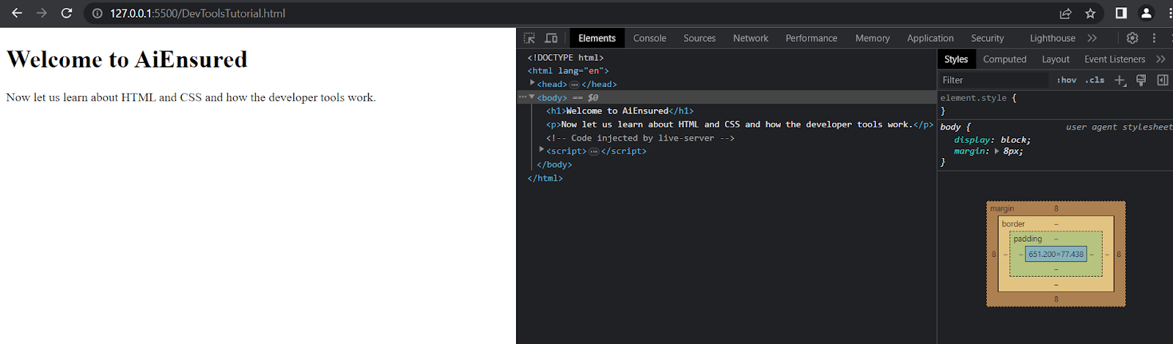The height and width of the screenshot is (344, 1173).
Task: Select the html lang="en" node
Action: click(x=568, y=71)
